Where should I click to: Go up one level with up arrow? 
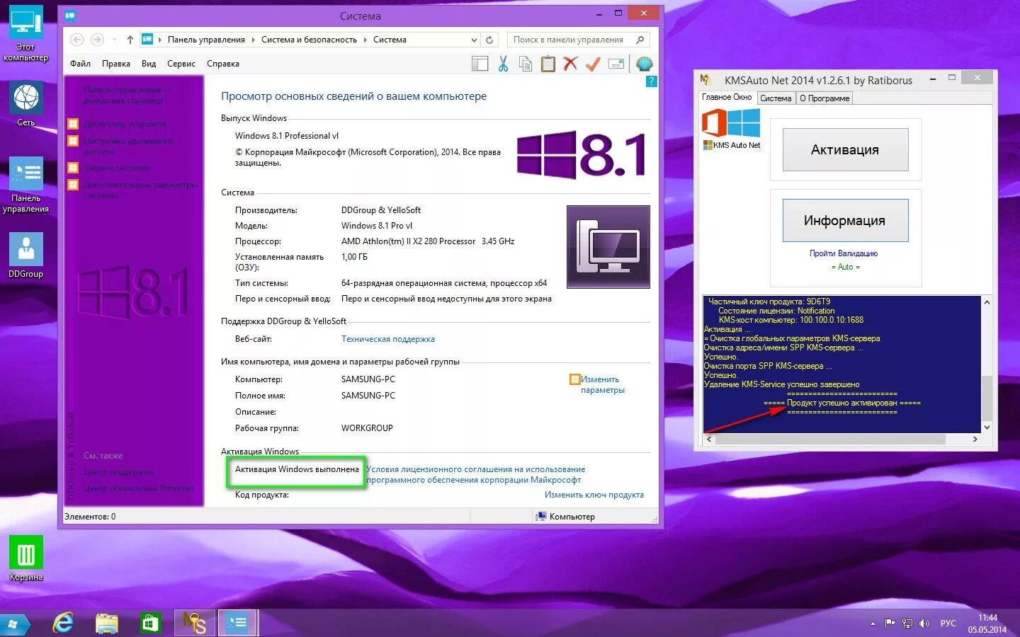point(130,40)
